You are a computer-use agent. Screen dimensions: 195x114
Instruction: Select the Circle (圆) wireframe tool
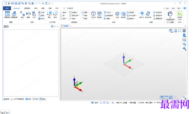[62, 15]
